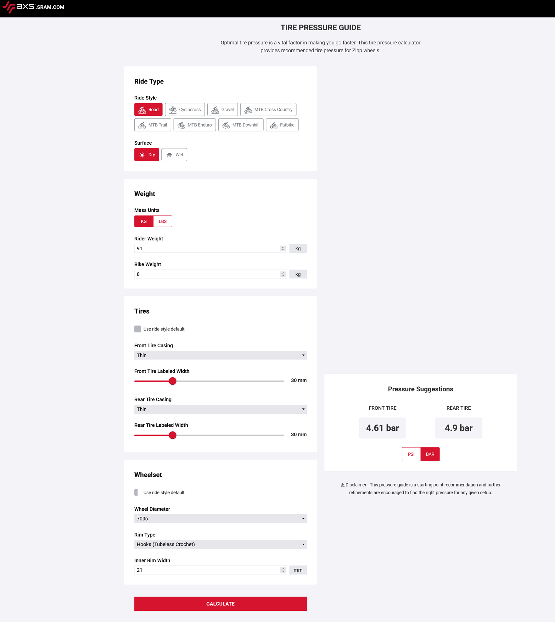This screenshot has height=622, width=555.
Task: Pick the Fatbike ride style icon
Action: (x=274, y=125)
